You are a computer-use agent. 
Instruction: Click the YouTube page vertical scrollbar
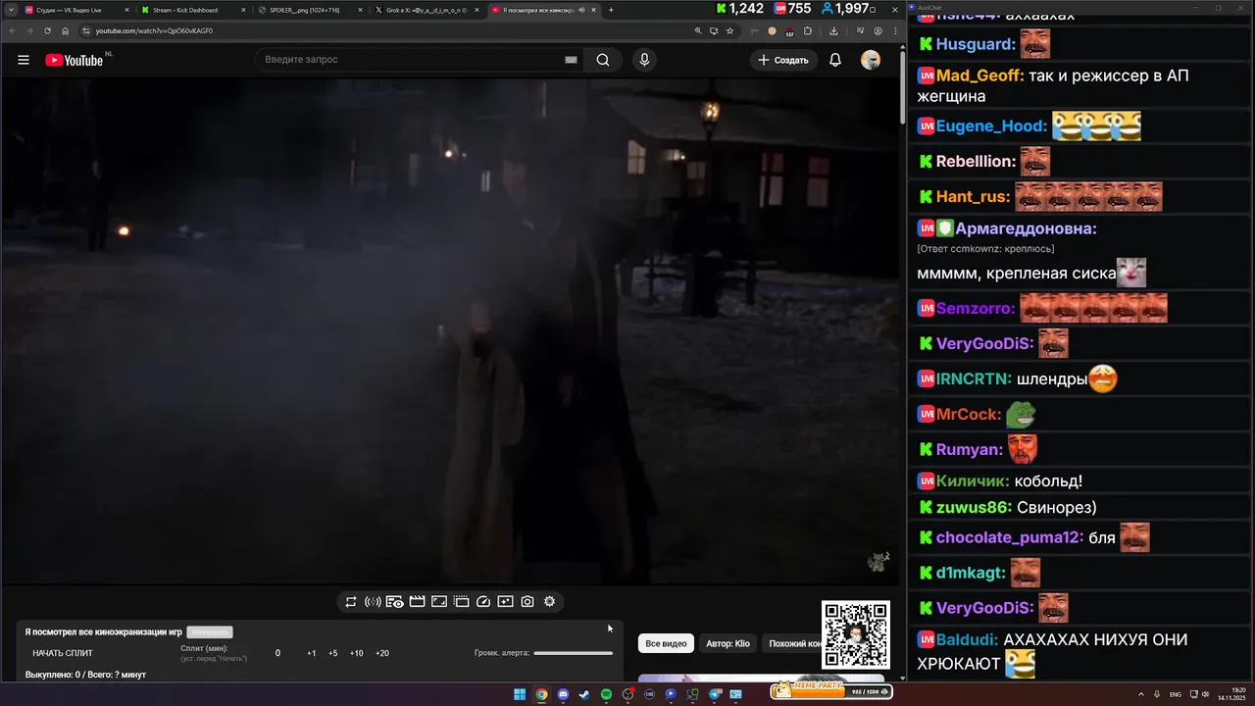point(903,88)
